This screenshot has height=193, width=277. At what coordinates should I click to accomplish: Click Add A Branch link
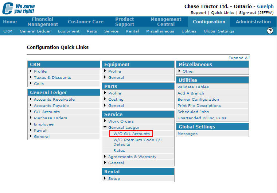point(191,93)
